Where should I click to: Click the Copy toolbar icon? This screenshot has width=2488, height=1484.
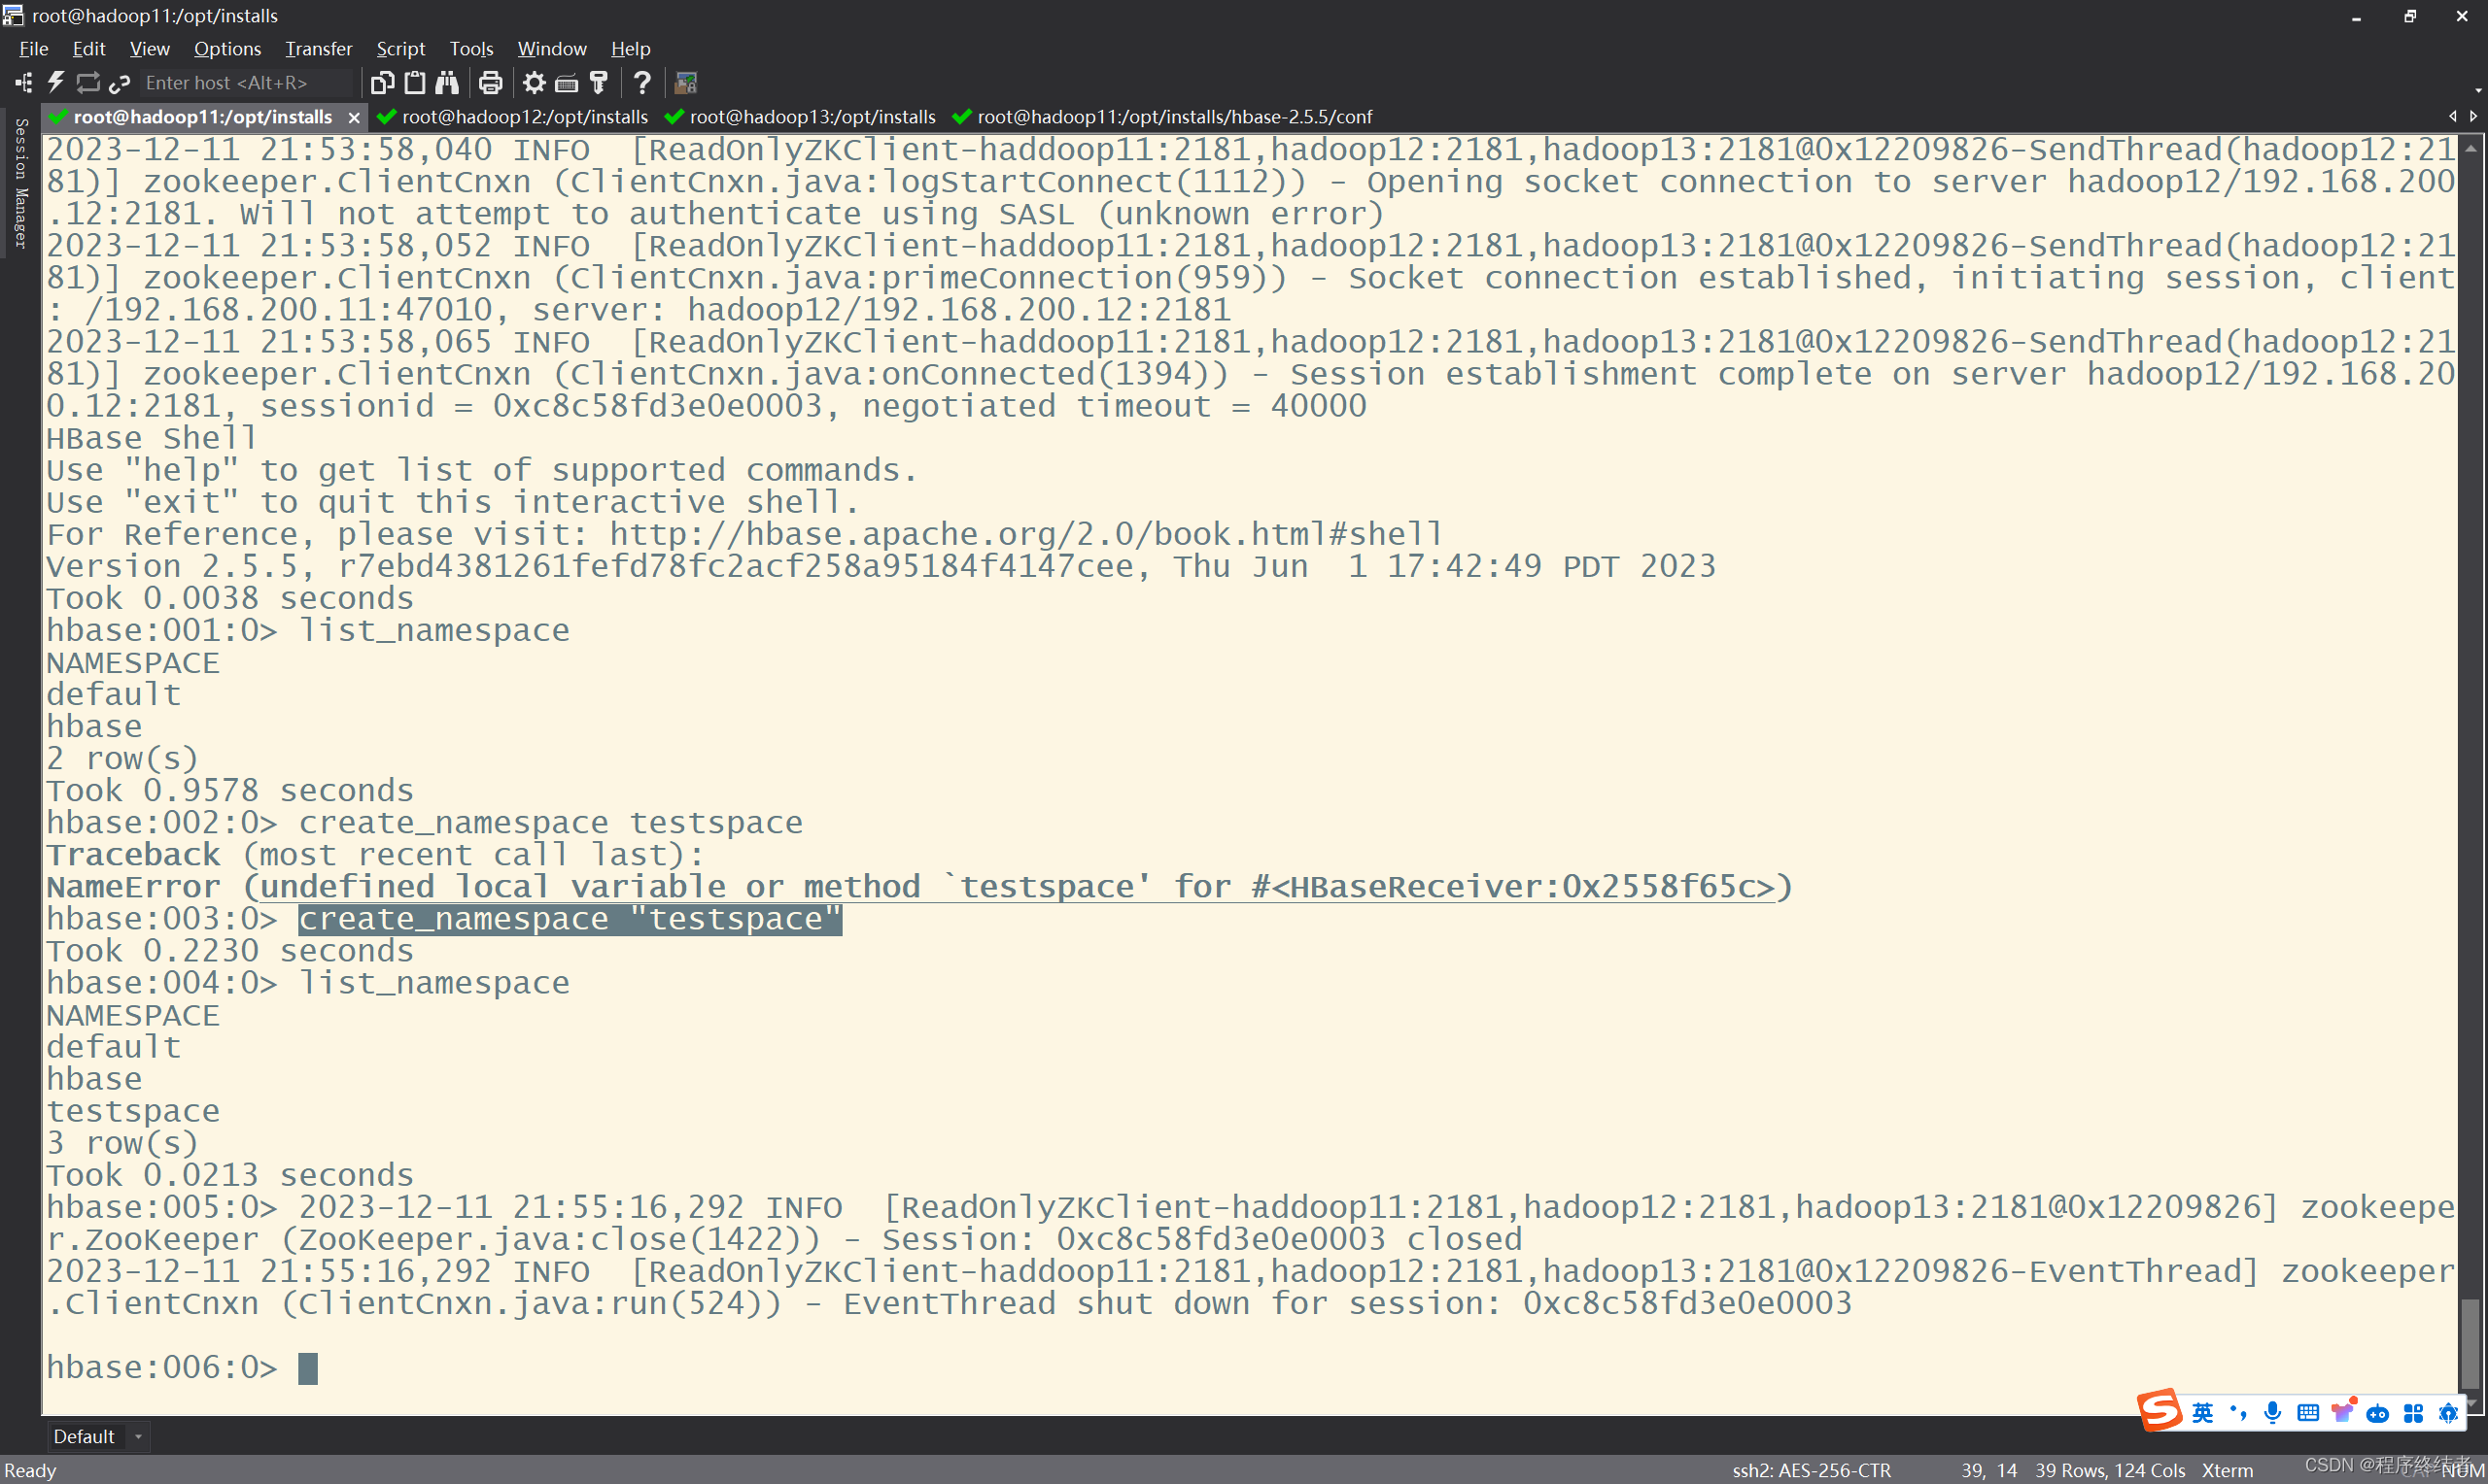pos(382,83)
